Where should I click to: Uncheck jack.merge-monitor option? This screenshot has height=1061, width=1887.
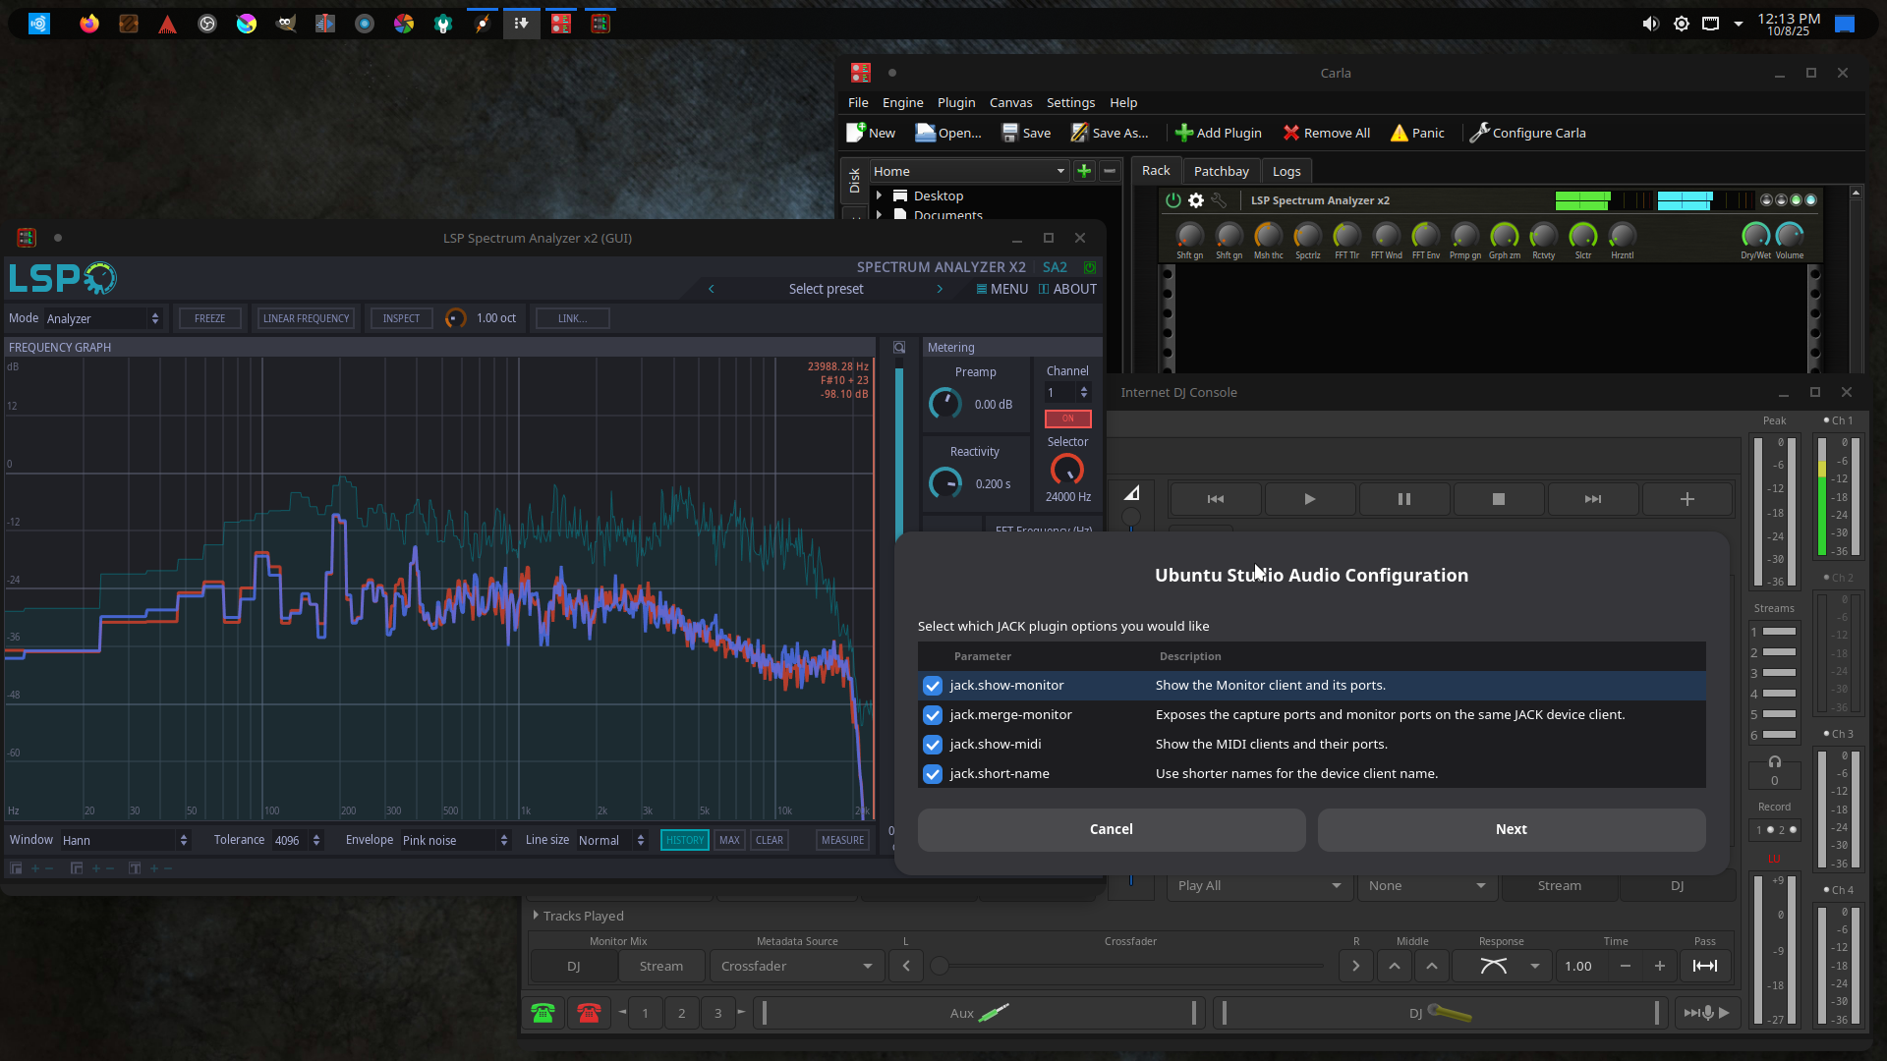pyautogui.click(x=933, y=715)
